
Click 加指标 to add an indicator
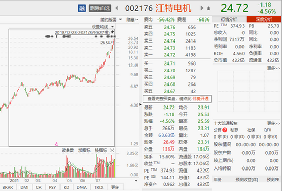(x=85, y=150)
